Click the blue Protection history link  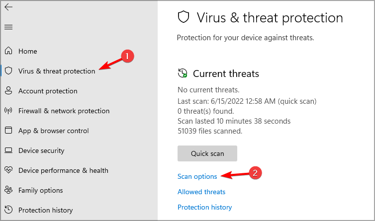click(x=204, y=207)
